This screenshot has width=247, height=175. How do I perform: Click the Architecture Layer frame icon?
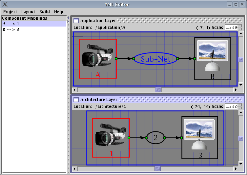pos(76,99)
